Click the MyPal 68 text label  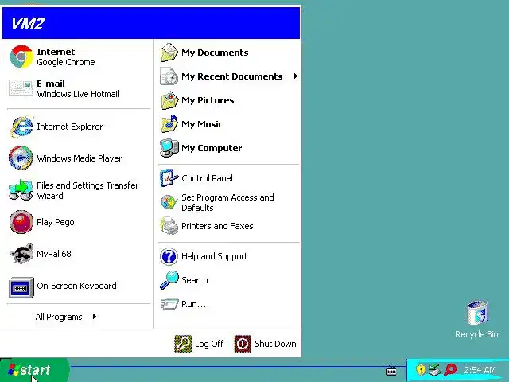coord(54,254)
